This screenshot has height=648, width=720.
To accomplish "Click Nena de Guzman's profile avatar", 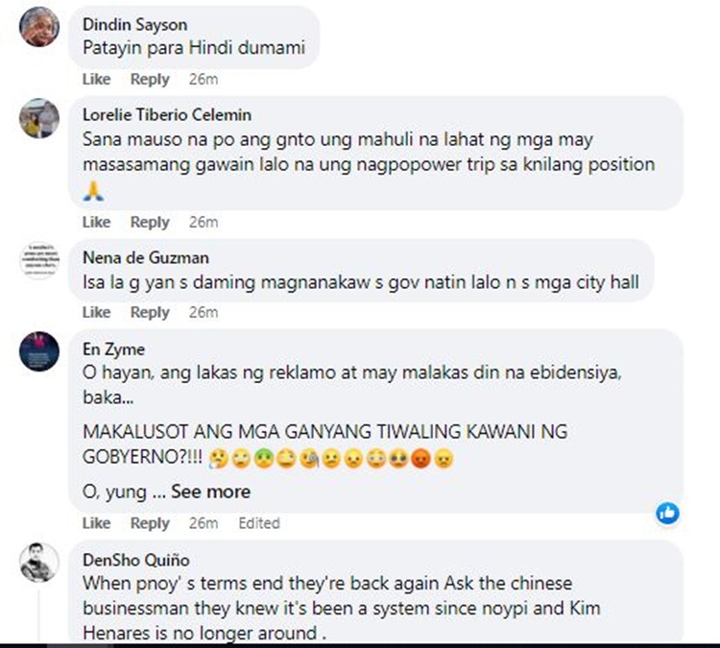I will pyautogui.click(x=39, y=260).
